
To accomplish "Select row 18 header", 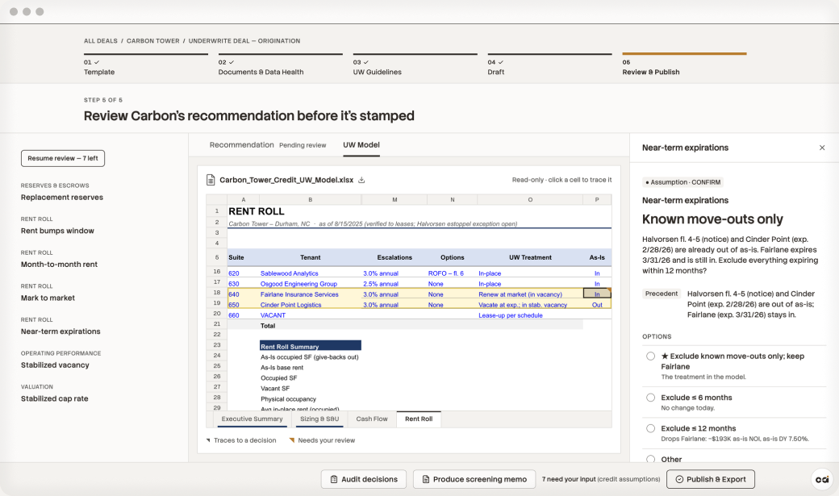I will pos(217,293).
